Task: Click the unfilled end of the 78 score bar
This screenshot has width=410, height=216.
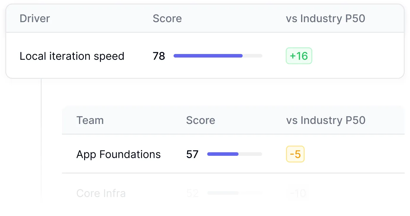Action: click(x=253, y=56)
